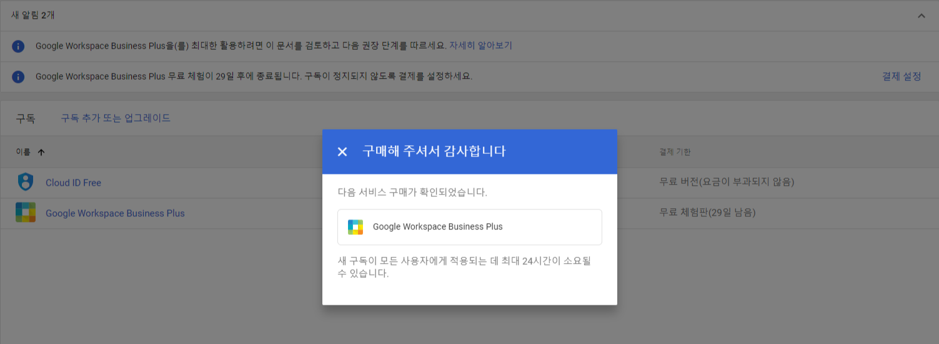
Task: Click the 새 알림 2개 heading
Action: (33, 15)
